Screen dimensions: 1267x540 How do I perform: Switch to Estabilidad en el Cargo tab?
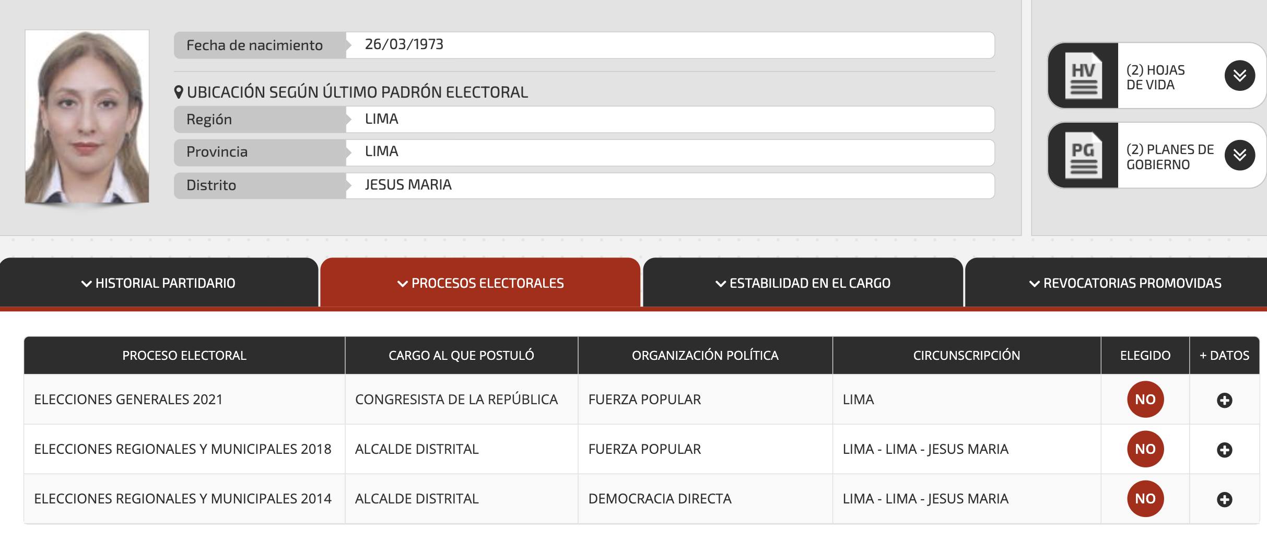(803, 283)
